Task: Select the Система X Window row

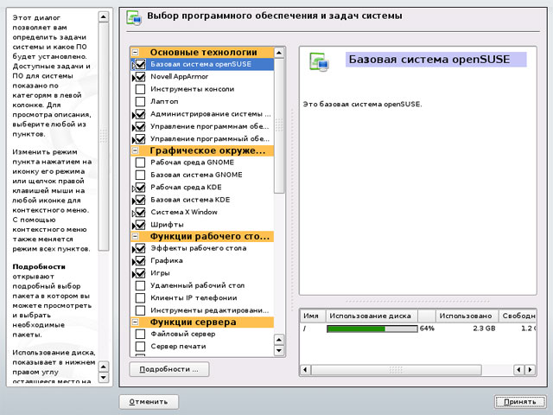Action: point(202,212)
